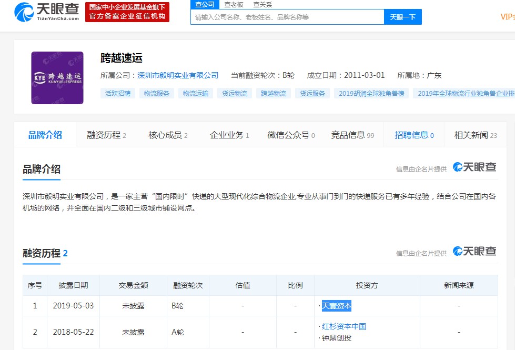Open the 红杉资本中国 investor link

pos(344,326)
